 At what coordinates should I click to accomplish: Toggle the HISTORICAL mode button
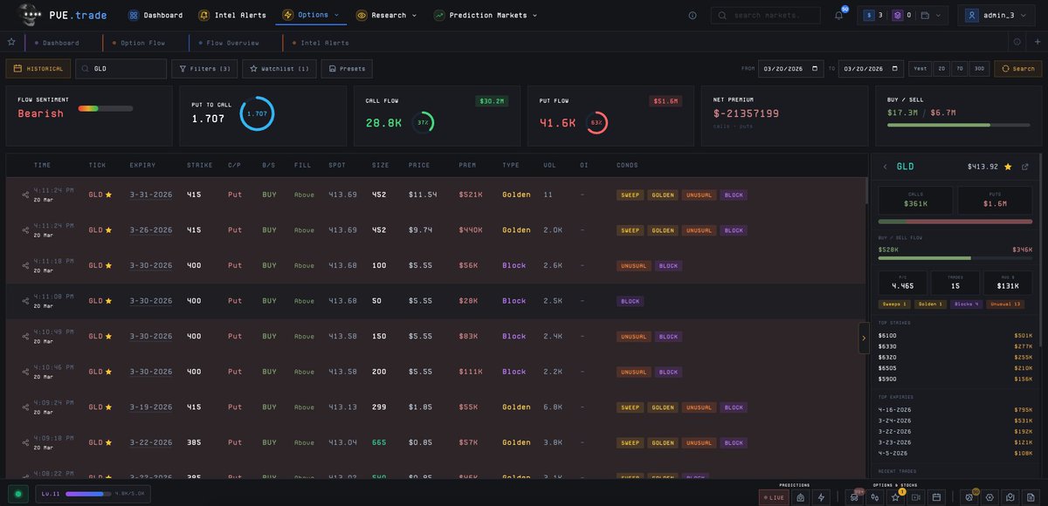(x=38, y=68)
